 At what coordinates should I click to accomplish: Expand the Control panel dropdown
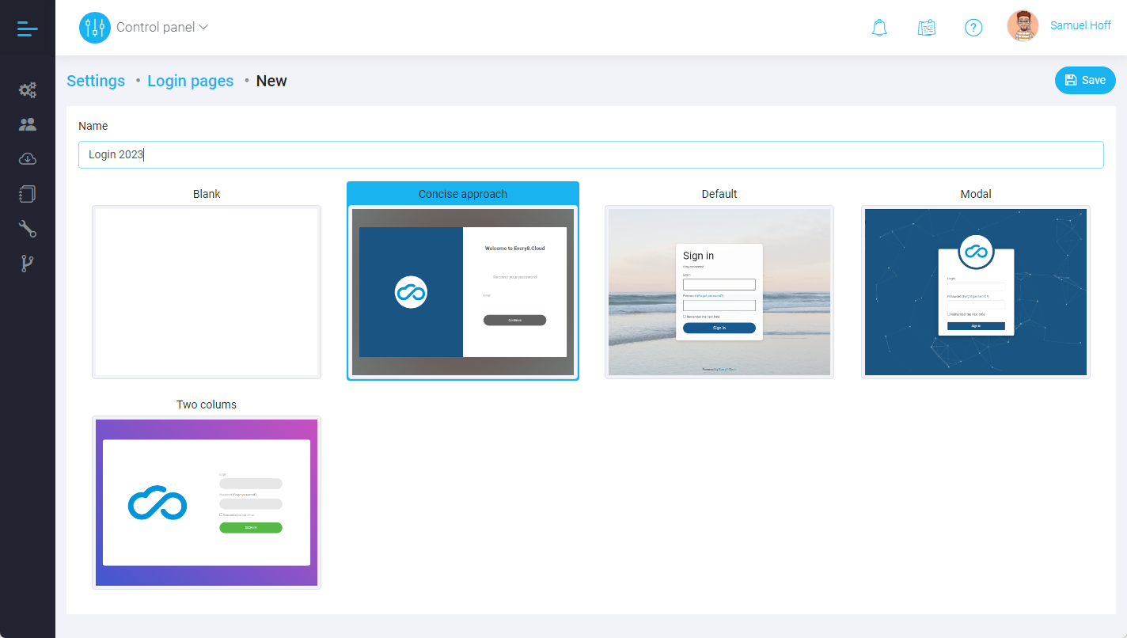coord(203,27)
